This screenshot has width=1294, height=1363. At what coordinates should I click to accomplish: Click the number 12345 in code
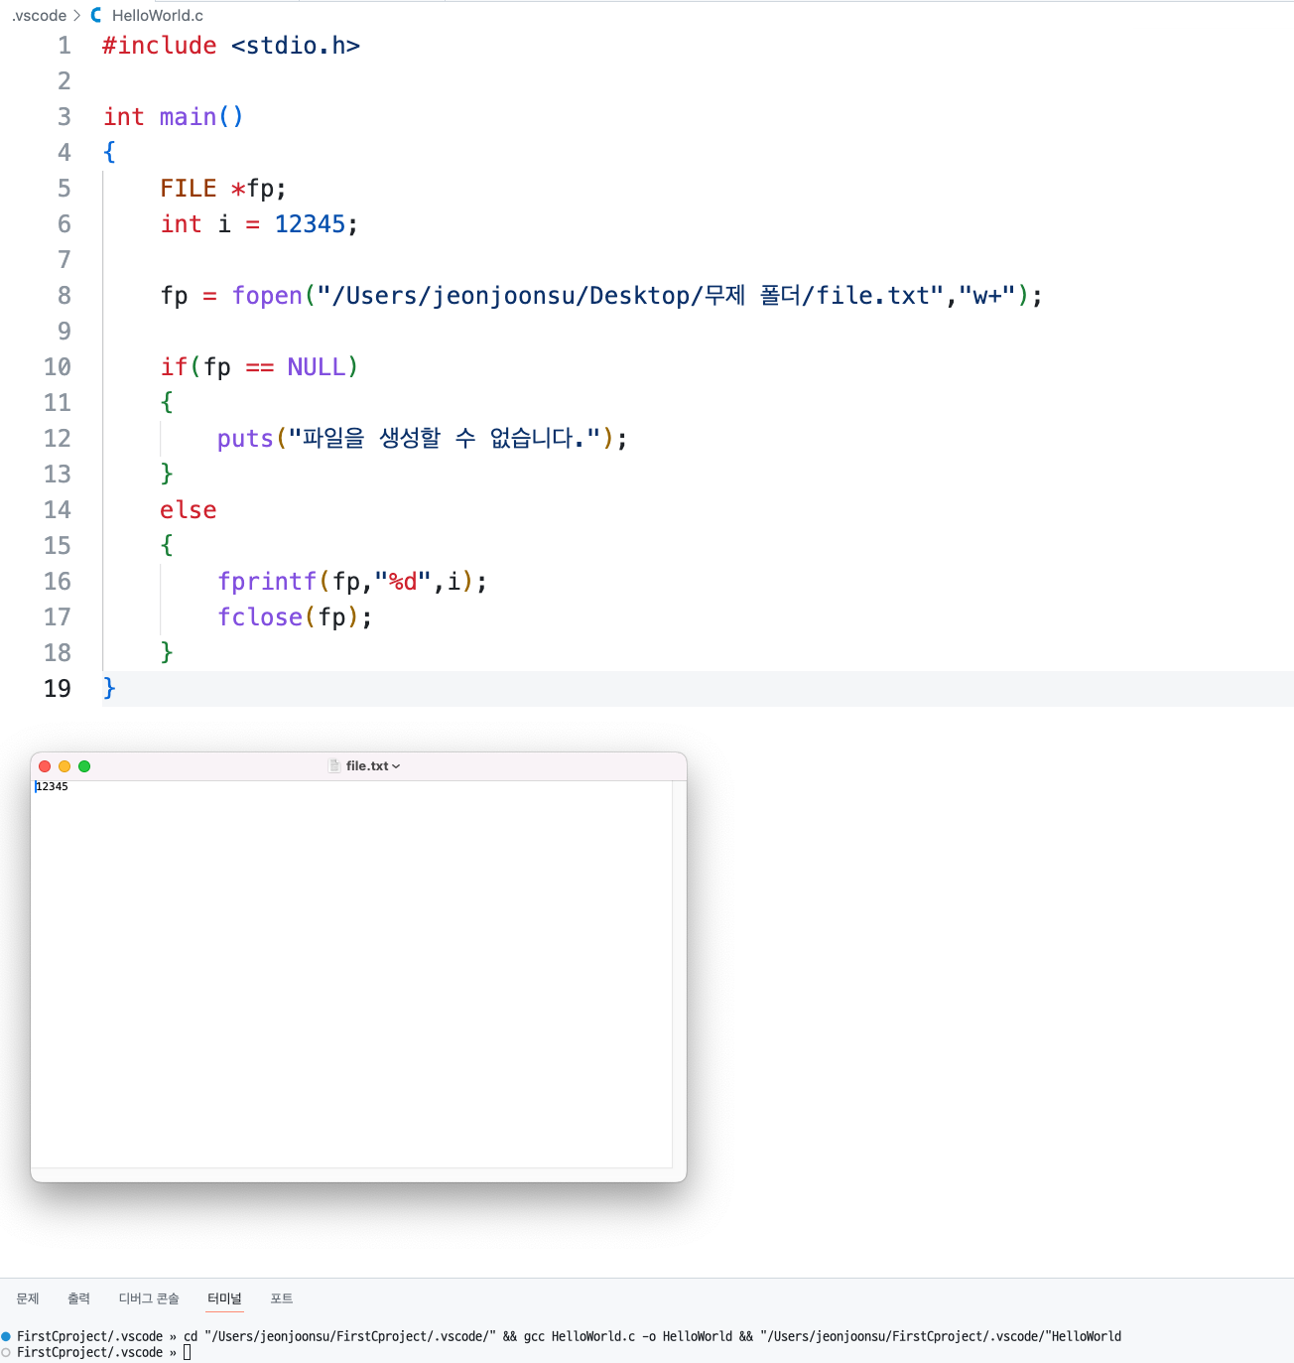tap(310, 224)
